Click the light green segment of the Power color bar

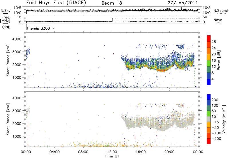coord(209,63)
